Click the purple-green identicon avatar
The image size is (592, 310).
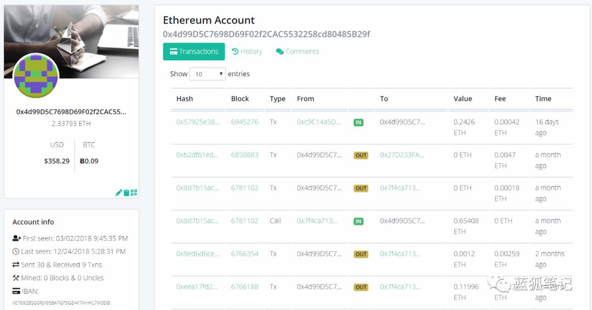(36, 76)
